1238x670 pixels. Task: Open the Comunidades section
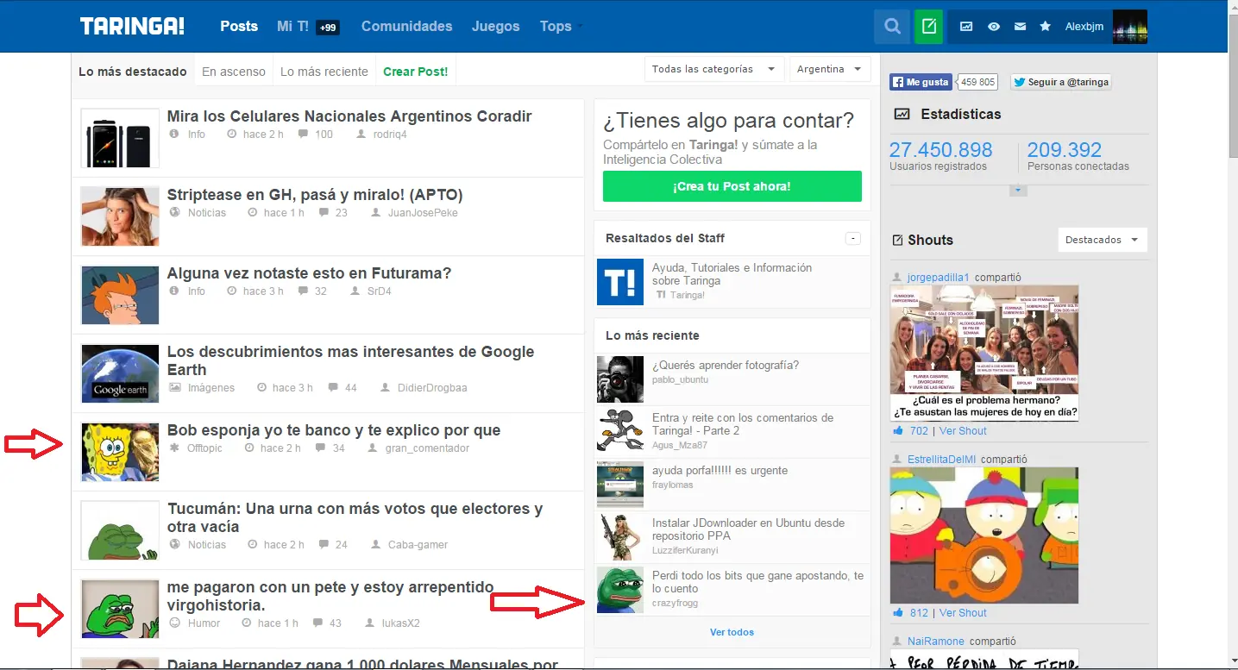pyautogui.click(x=406, y=26)
